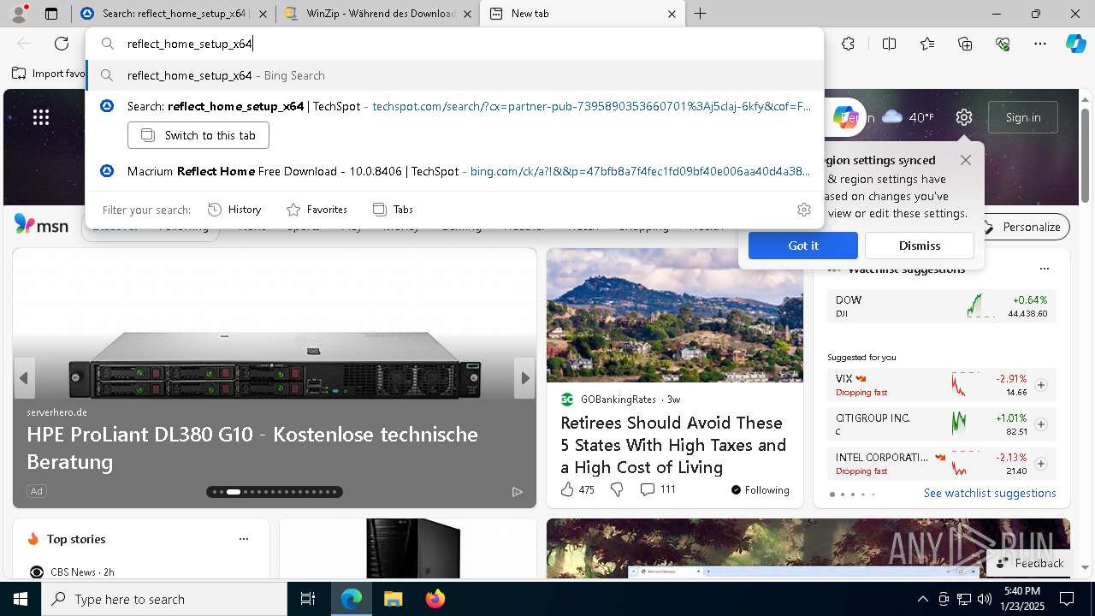Open the Retirees article comments
Image resolution: width=1095 pixels, height=616 pixels.
click(x=658, y=489)
